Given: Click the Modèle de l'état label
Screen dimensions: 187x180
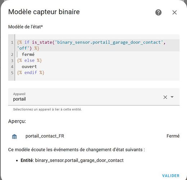Looking at the screenshot, I should [26, 27].
